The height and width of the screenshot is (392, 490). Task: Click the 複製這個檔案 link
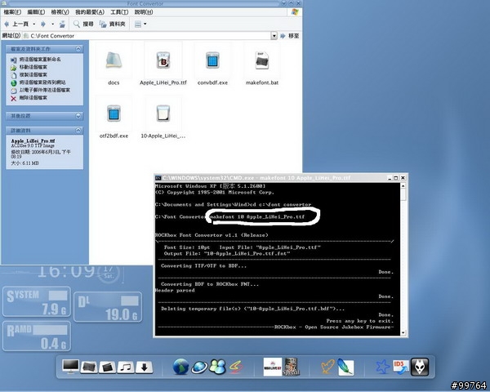[x=33, y=74]
